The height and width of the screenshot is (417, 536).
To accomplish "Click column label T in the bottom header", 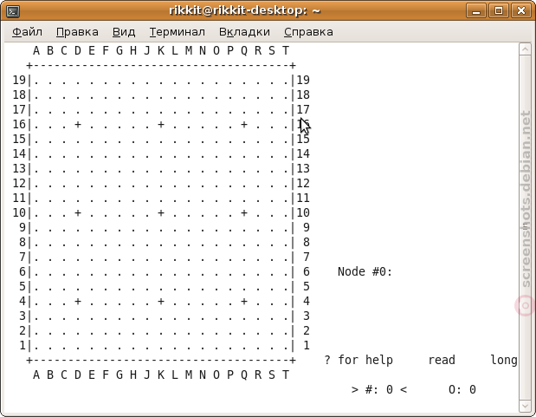I will pyautogui.click(x=286, y=375).
